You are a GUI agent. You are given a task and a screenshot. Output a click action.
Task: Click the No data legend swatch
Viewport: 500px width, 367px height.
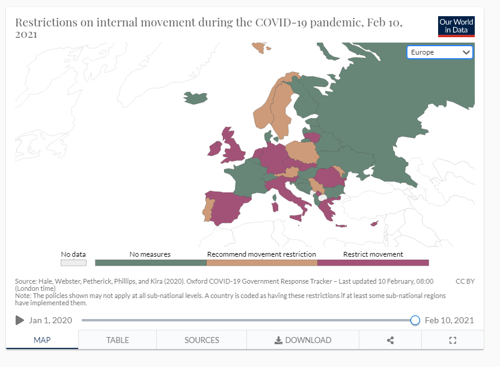click(73, 263)
